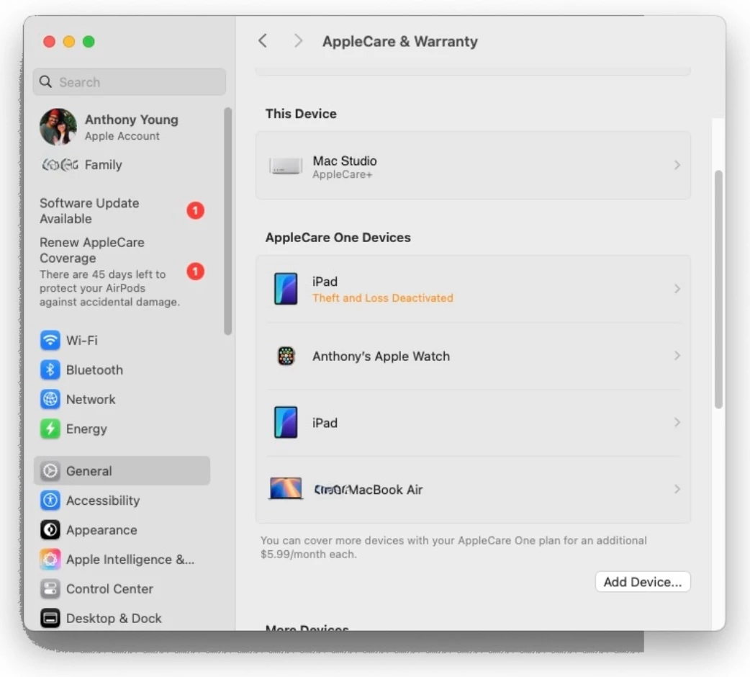
Task: Open chevron on the MacBook Air row
Action: tap(677, 489)
